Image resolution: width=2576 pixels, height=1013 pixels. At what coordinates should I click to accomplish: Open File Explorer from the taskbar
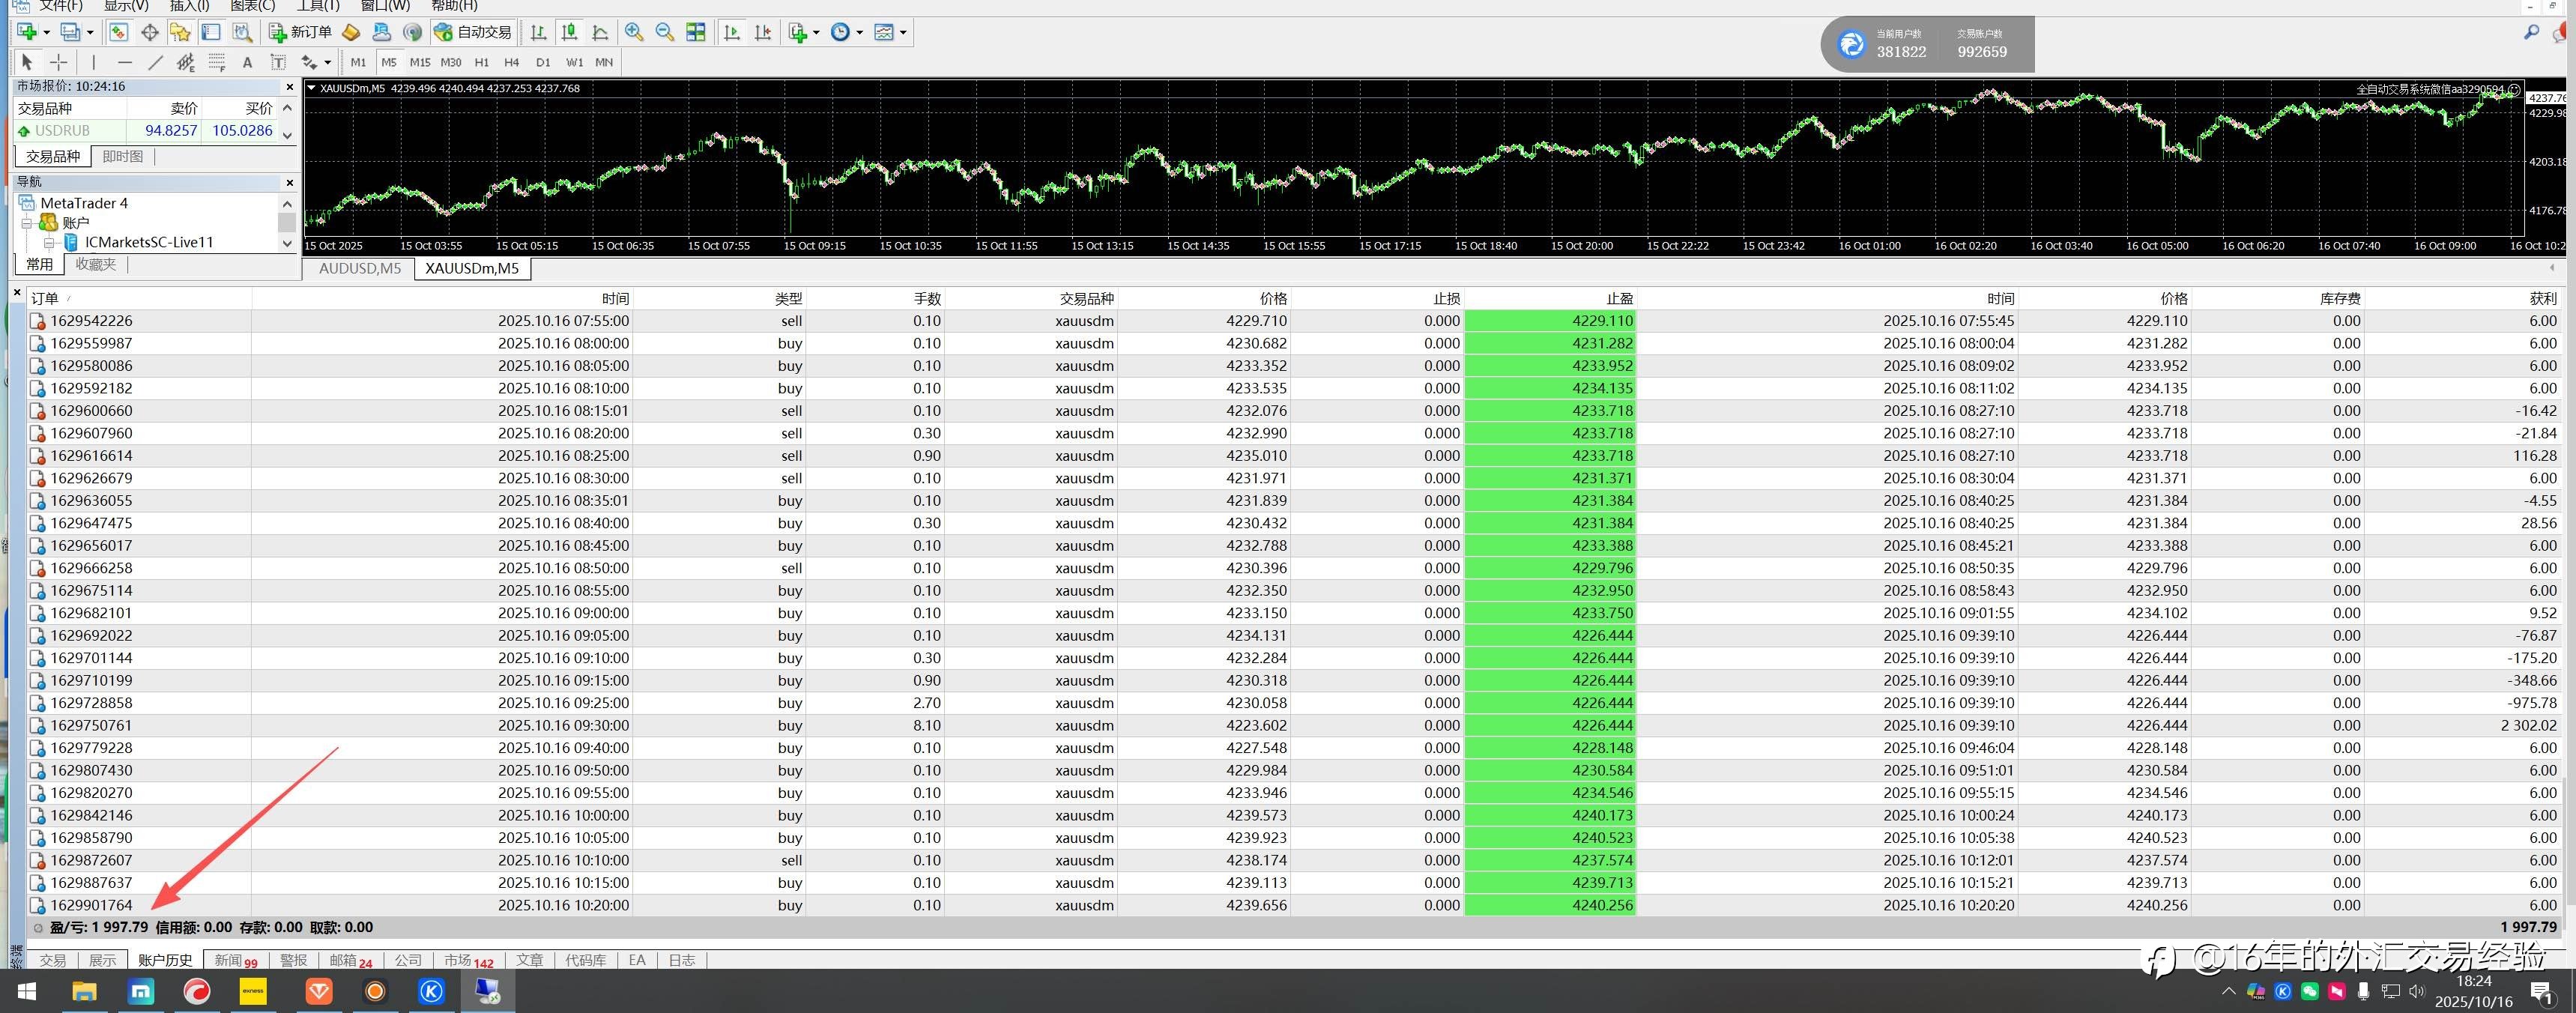tap(84, 991)
